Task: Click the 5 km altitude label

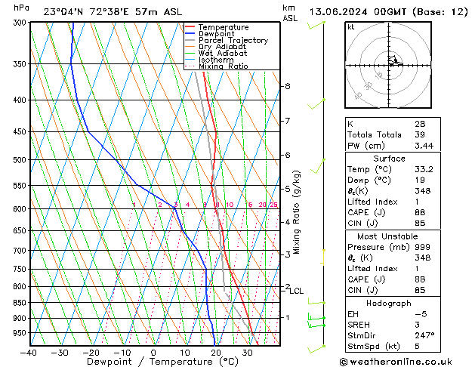Action: tap(288, 189)
